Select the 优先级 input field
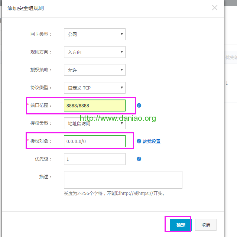 pyautogui.click(x=94, y=159)
